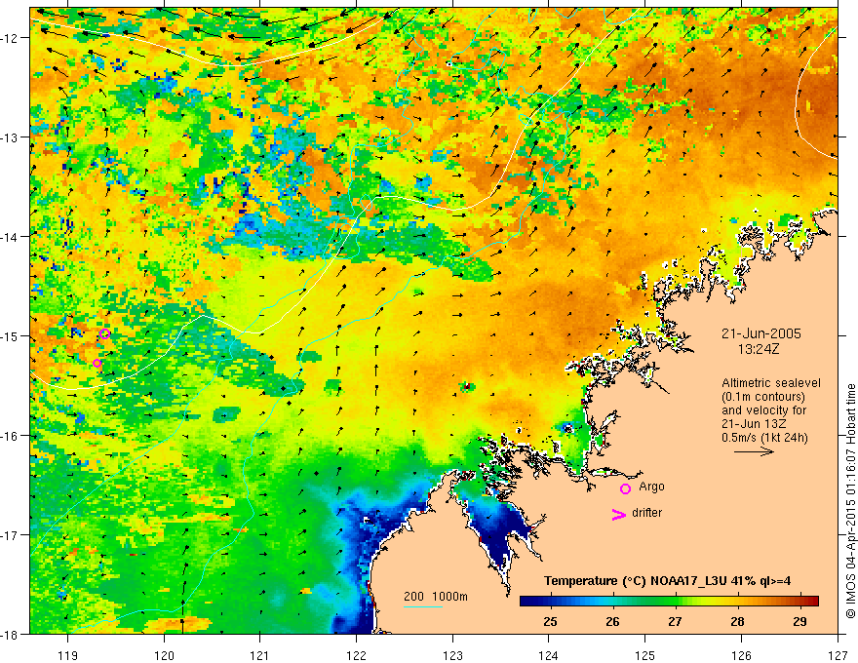Click the 'Altimetric sealevel' caption line

[771, 383]
